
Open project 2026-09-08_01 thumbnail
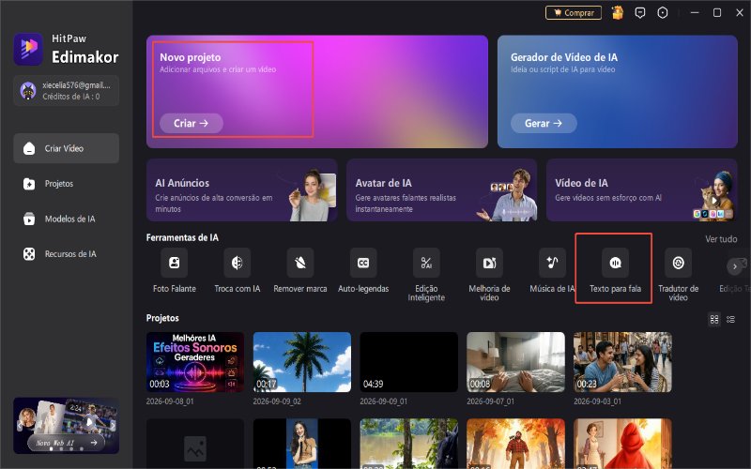[195, 362]
